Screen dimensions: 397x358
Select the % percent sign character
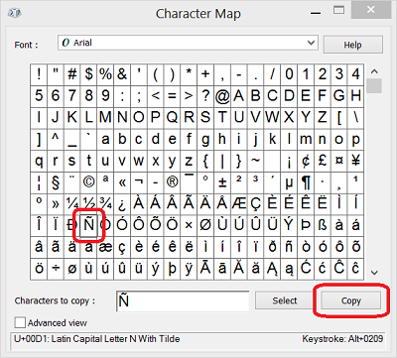105,74
